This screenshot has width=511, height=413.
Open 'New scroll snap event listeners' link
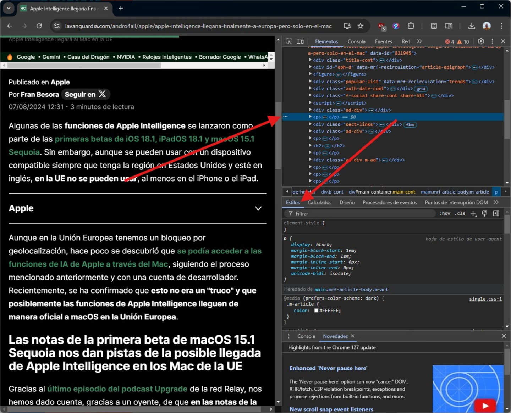tap(331, 409)
